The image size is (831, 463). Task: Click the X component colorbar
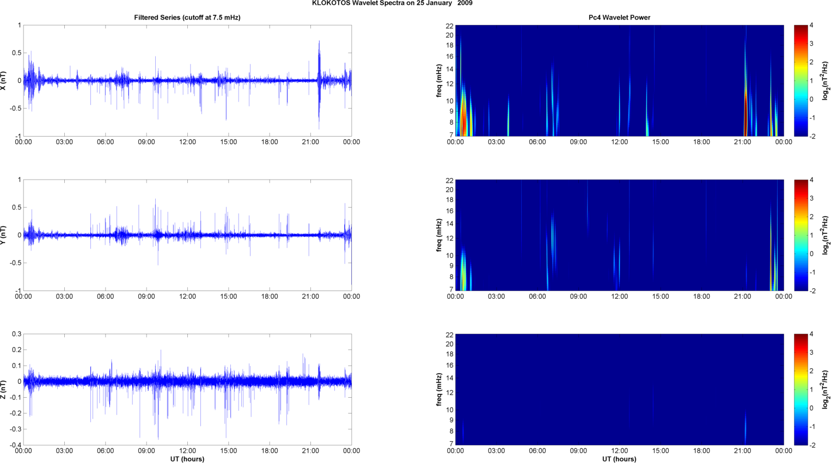click(x=801, y=81)
